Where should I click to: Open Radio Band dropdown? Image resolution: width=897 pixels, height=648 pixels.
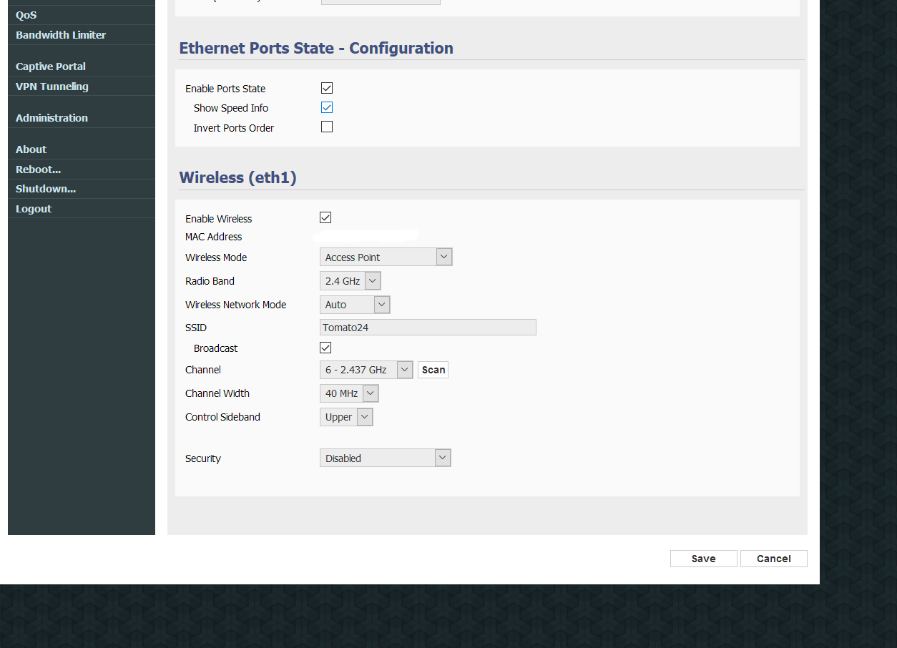point(351,280)
